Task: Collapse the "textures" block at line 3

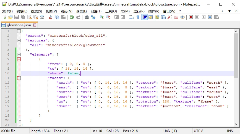Action: [x=19, y=40]
